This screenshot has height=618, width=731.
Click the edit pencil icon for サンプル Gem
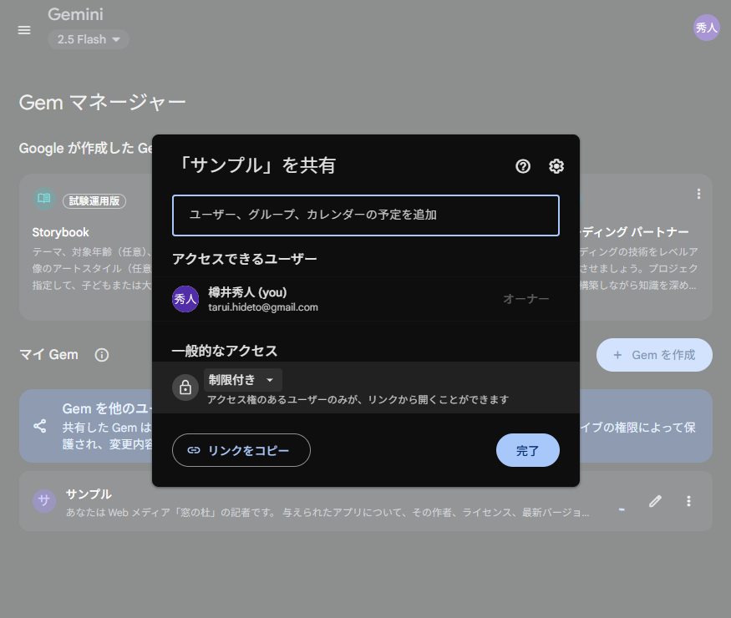655,500
